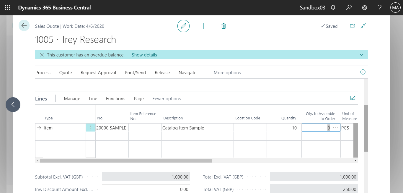Screen dimensions: 403x193
Task: Click the notifications bell icon
Action: click(333, 8)
